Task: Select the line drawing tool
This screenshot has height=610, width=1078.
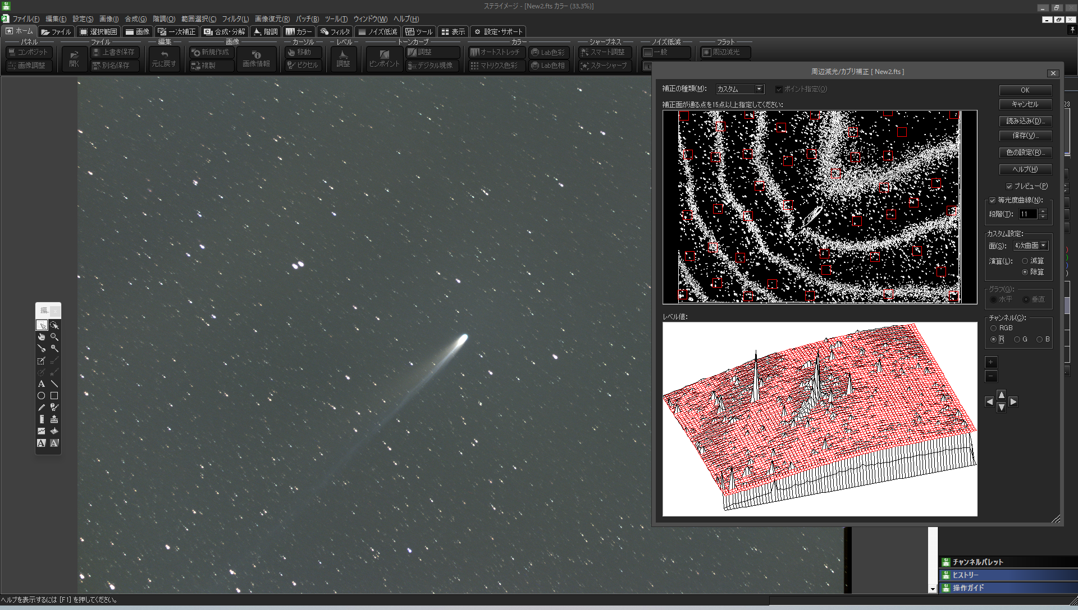Action: [54, 384]
